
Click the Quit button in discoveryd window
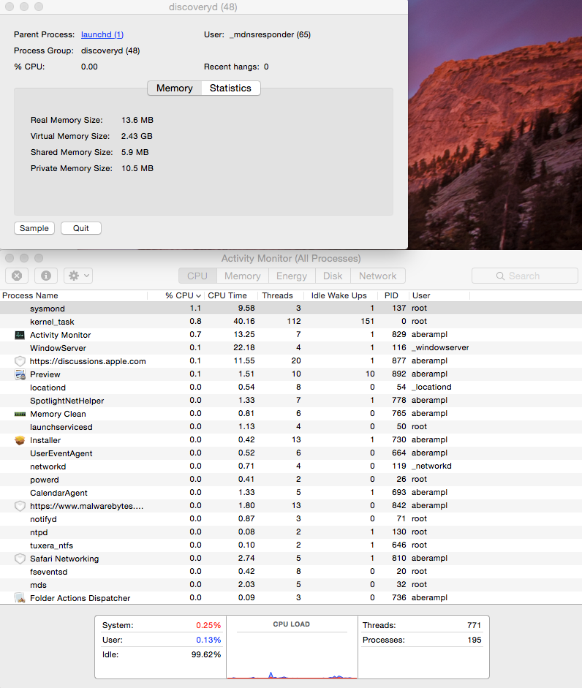(80, 228)
